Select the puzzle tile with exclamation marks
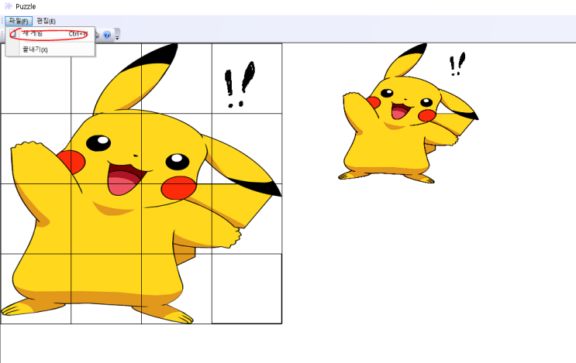 (x=247, y=78)
